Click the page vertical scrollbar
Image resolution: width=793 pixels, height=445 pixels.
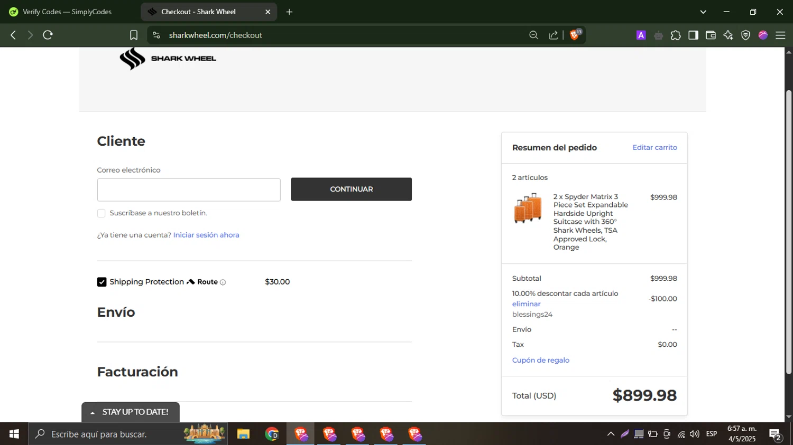pyautogui.click(x=789, y=232)
